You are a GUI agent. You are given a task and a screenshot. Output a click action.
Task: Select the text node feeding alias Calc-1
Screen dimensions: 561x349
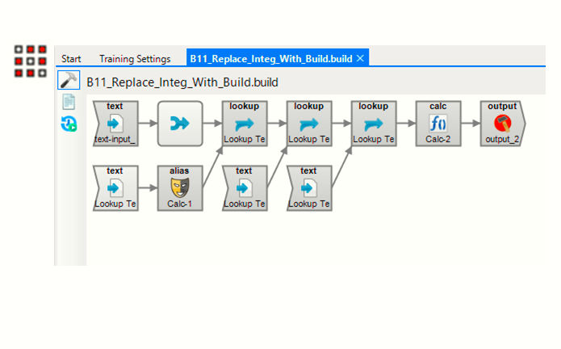point(115,187)
